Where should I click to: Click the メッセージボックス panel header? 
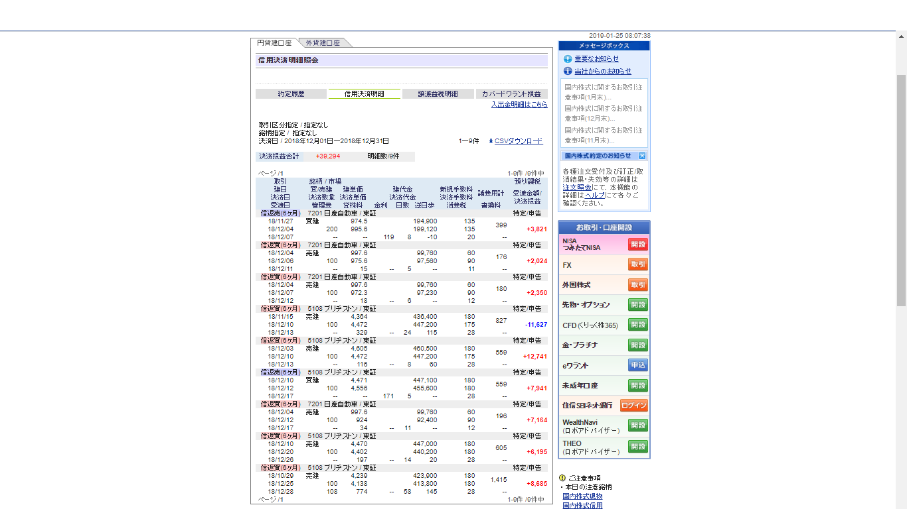[x=604, y=46]
